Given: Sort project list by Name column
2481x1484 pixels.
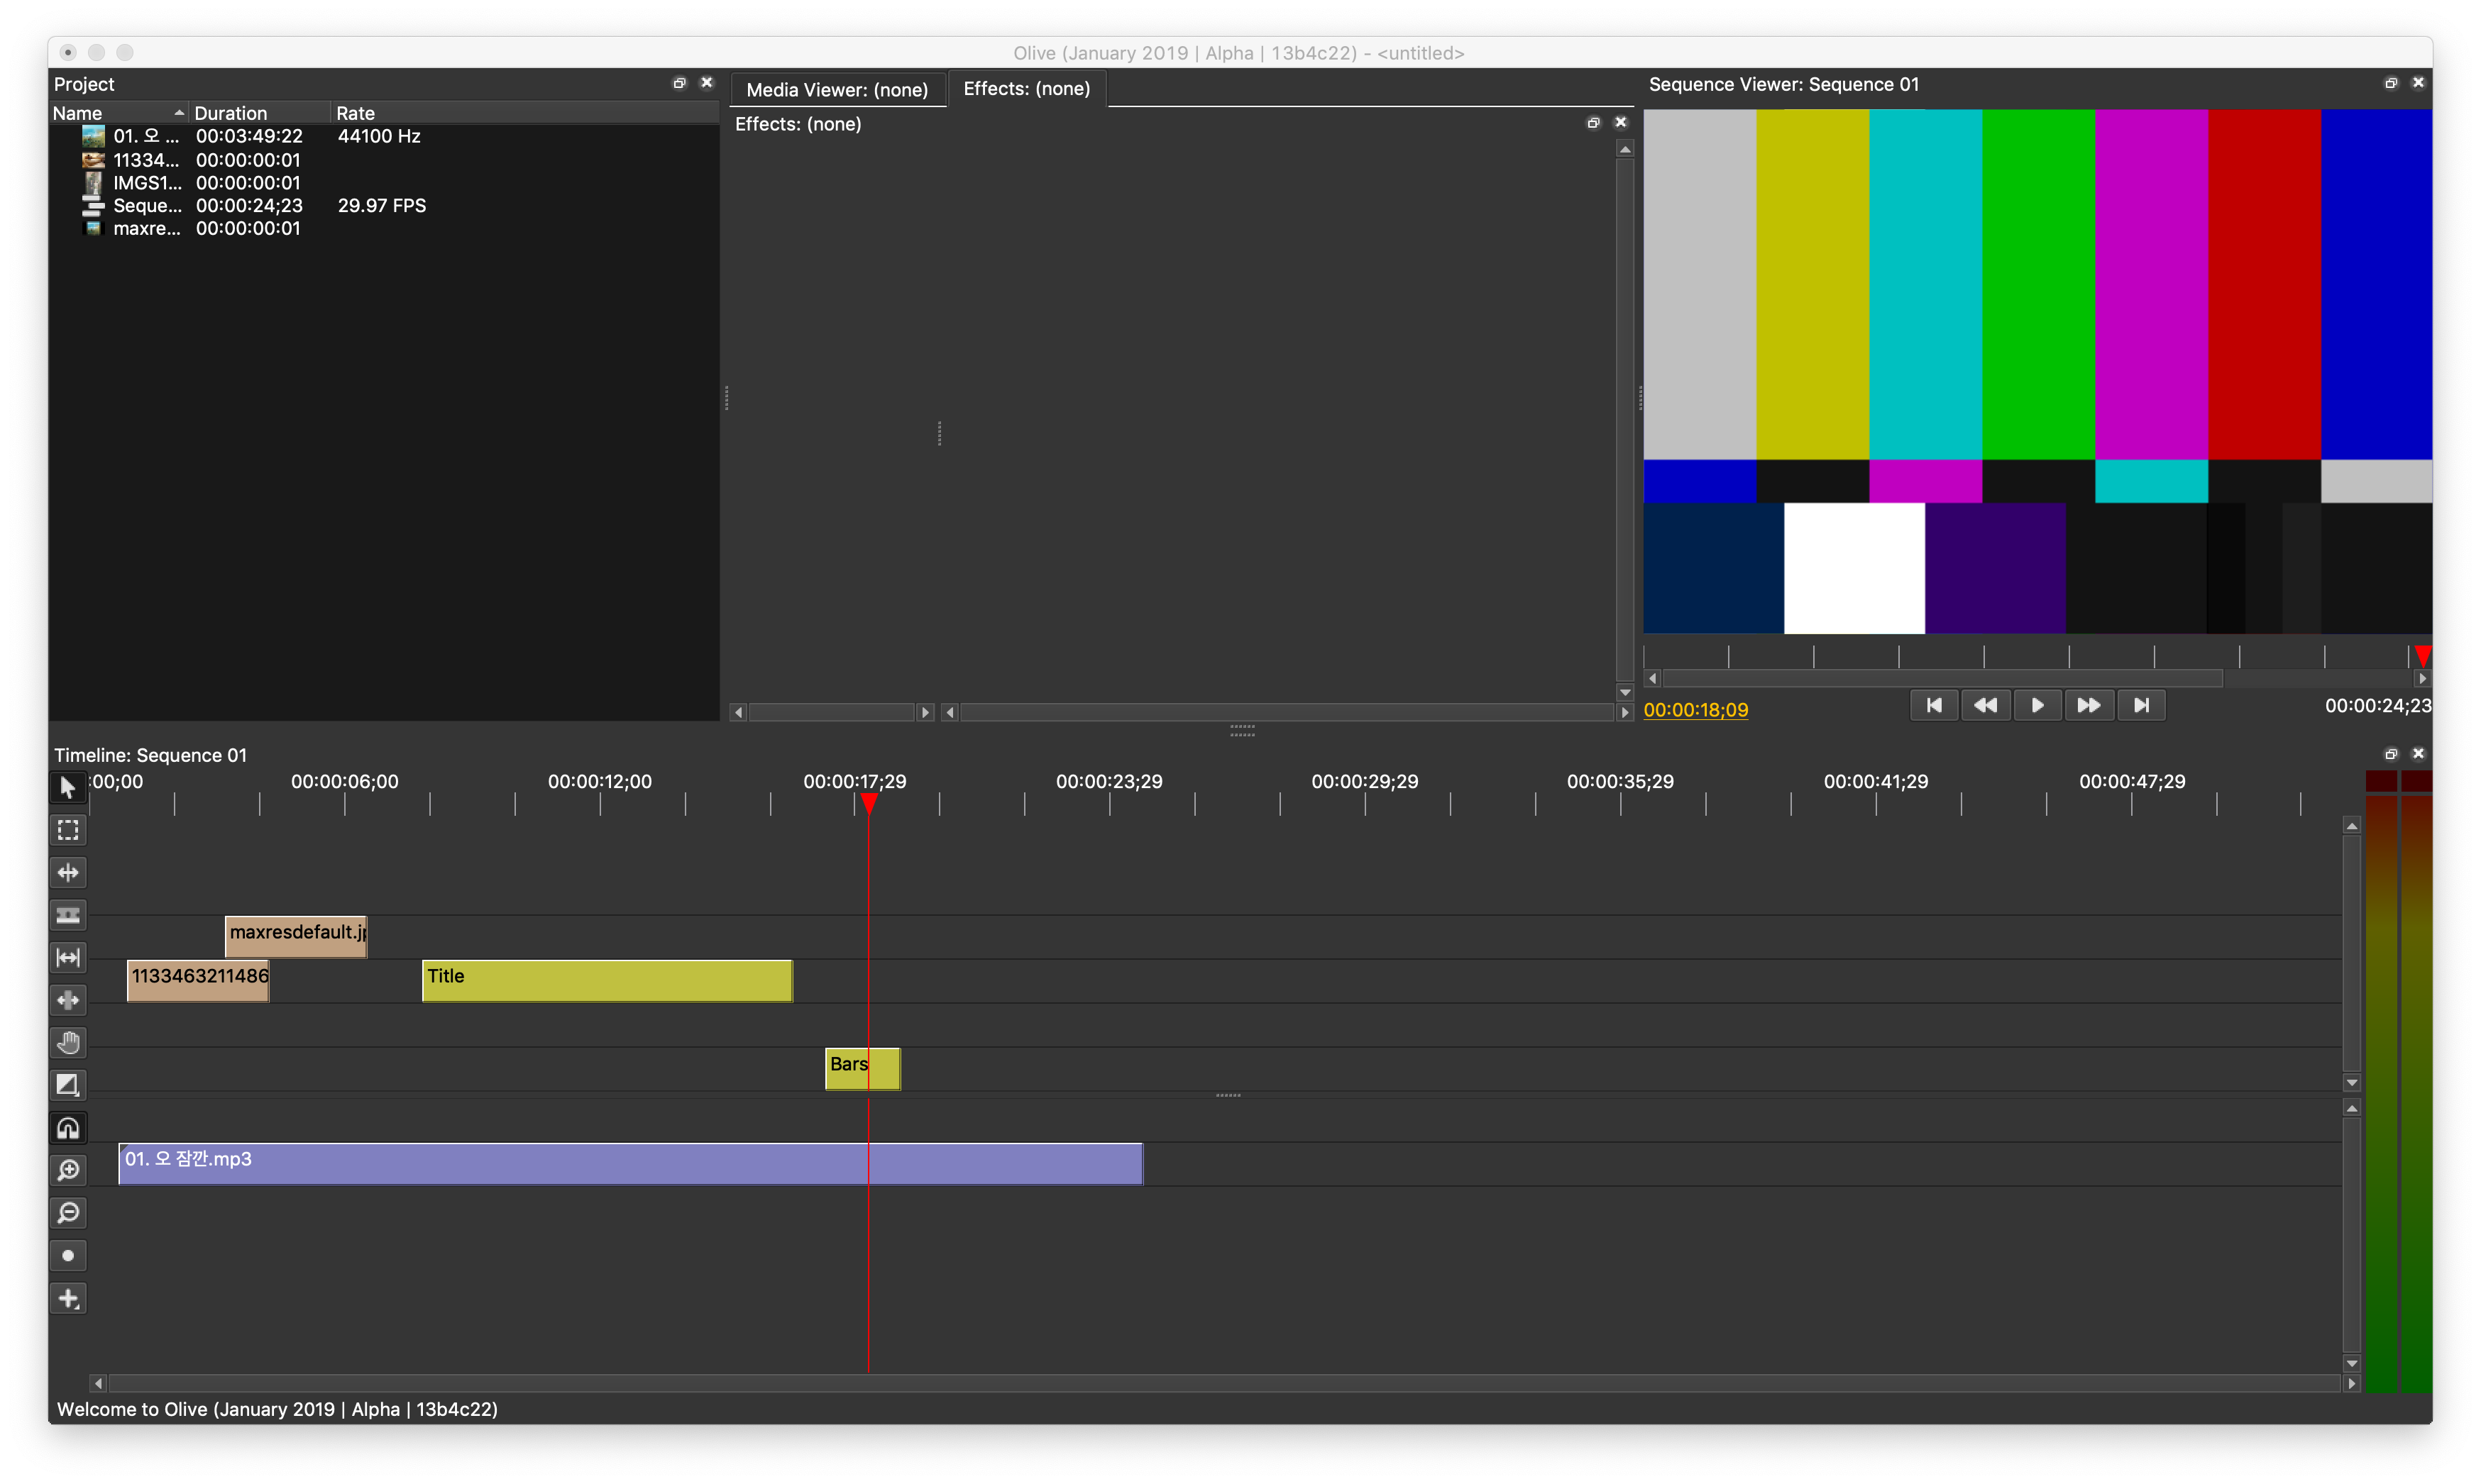Looking at the screenshot, I should point(119,113).
